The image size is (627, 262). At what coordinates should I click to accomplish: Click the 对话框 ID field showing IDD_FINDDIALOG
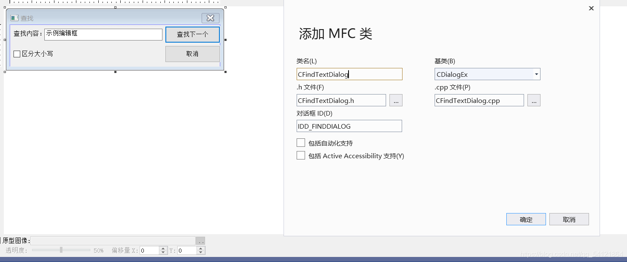click(349, 126)
